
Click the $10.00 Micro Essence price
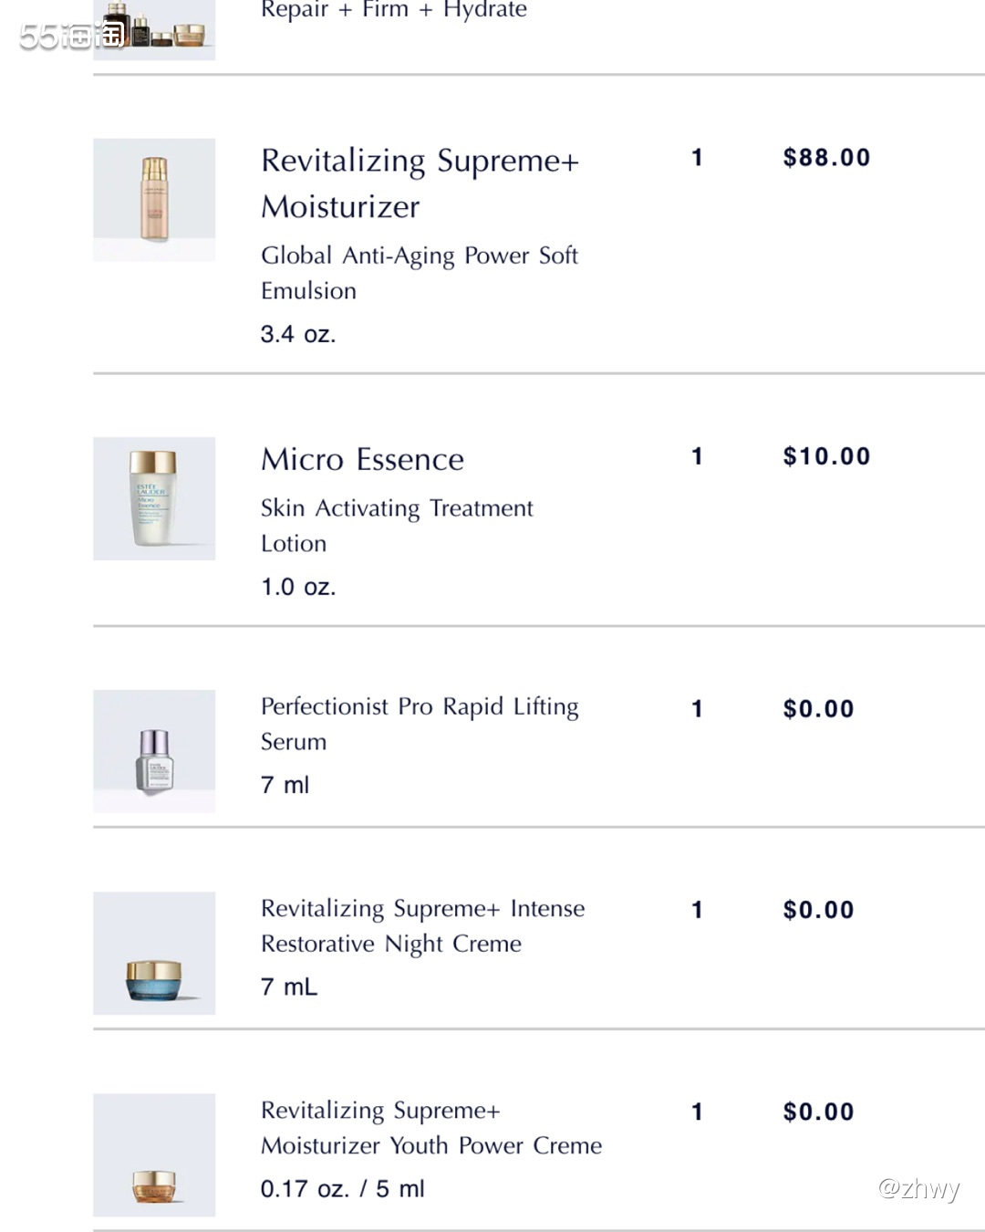tap(827, 456)
